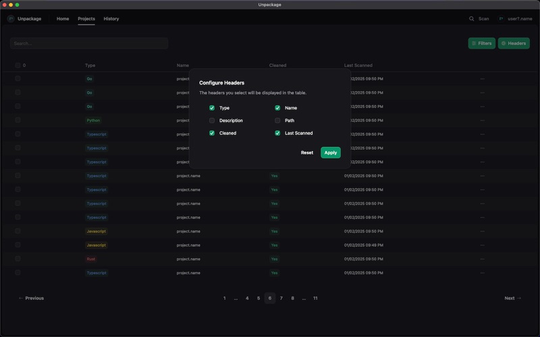Go to page 4
This screenshot has width=540, height=337.
point(247,298)
